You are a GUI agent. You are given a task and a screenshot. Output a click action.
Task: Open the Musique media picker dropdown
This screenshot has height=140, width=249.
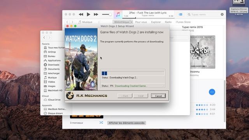pyautogui.click(x=89, y=22)
